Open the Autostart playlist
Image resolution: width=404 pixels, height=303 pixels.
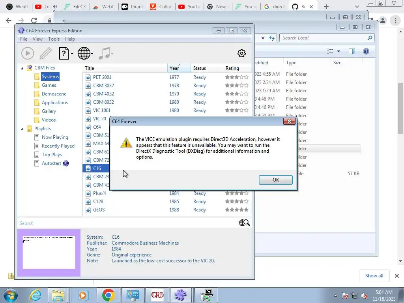point(52,163)
